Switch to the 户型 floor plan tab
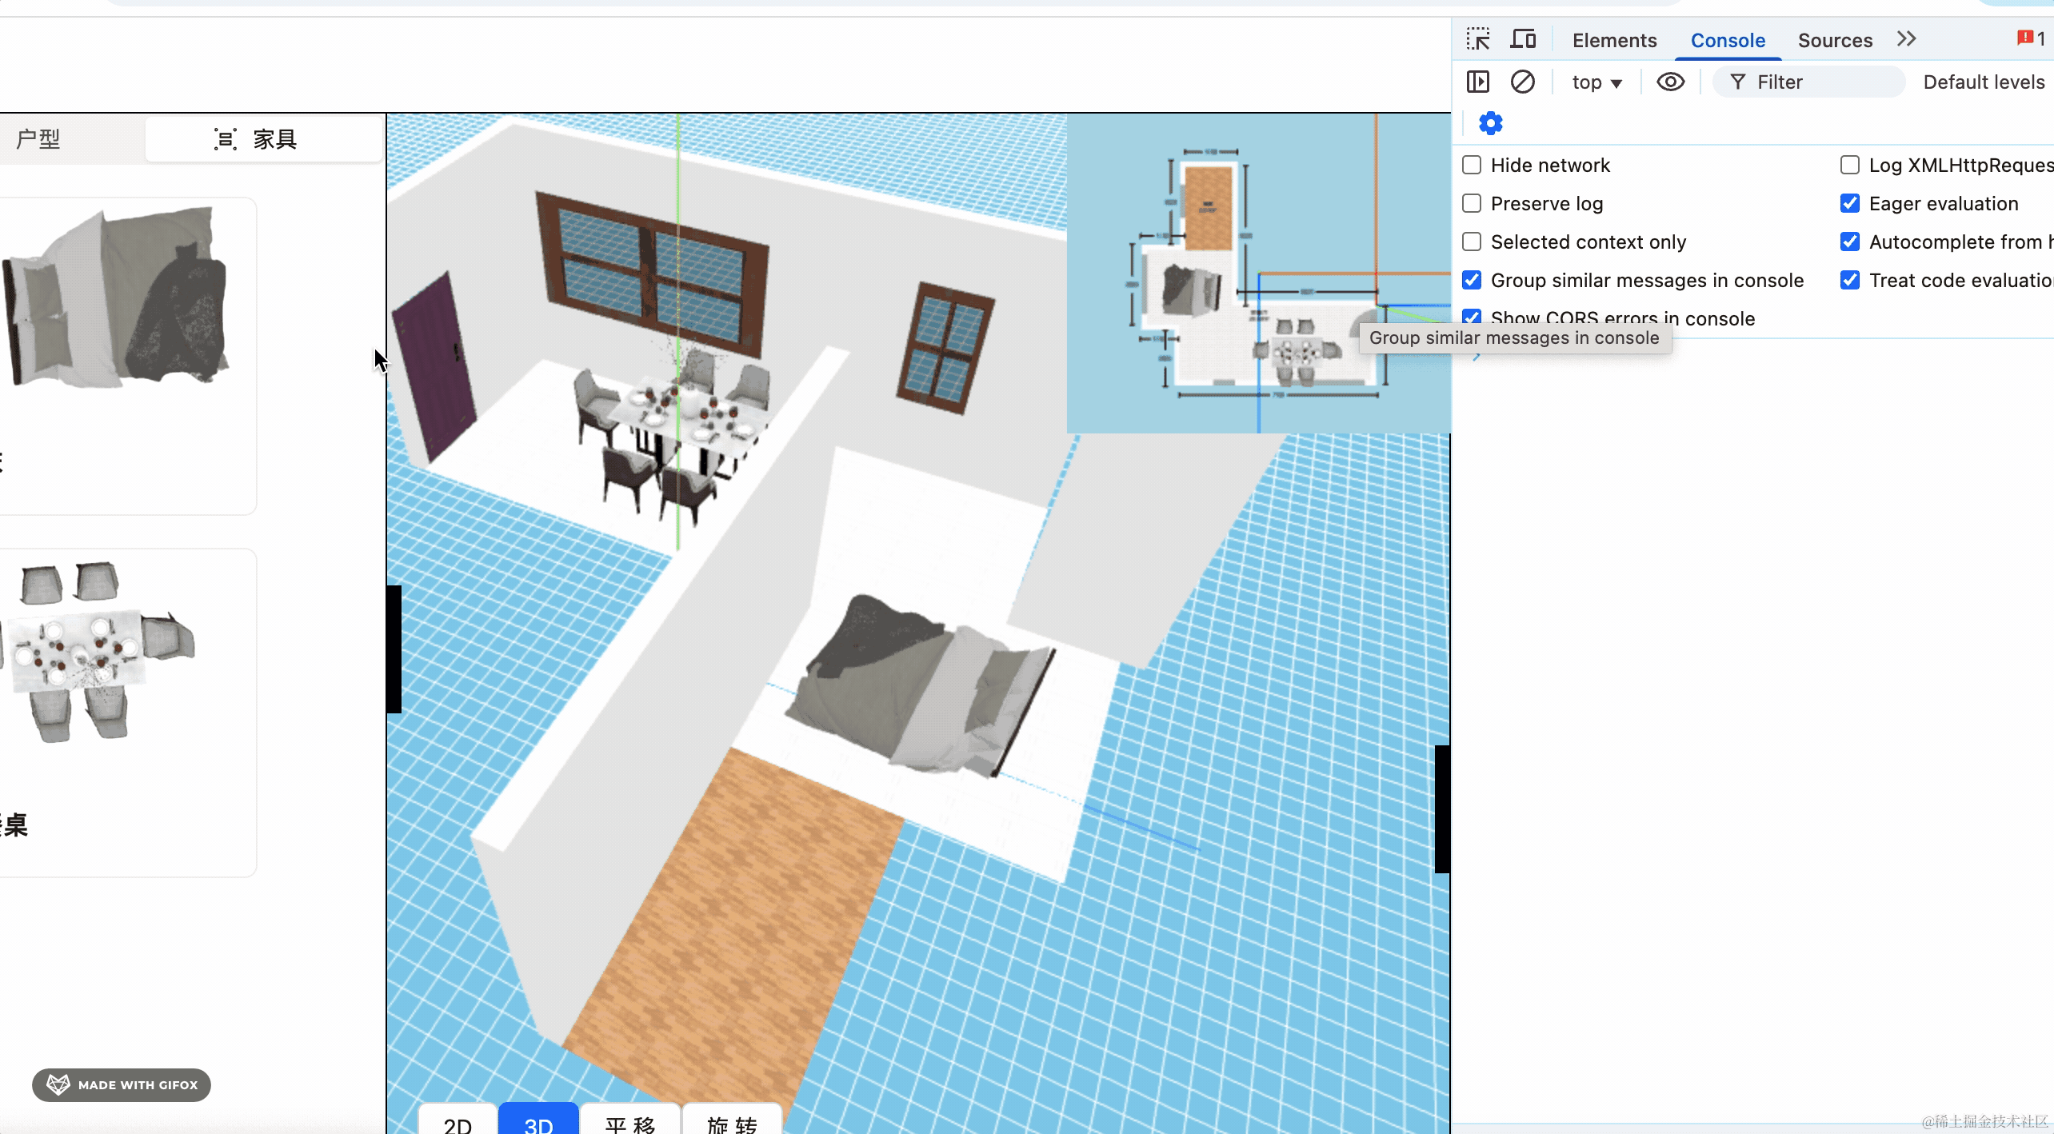Image resolution: width=2054 pixels, height=1134 pixels. pos(38,139)
